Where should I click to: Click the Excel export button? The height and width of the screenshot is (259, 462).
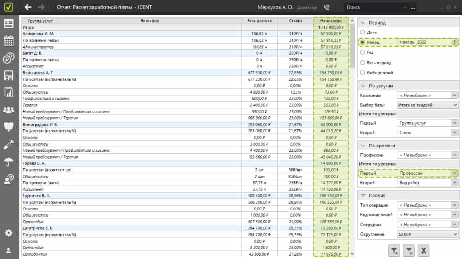424,250
